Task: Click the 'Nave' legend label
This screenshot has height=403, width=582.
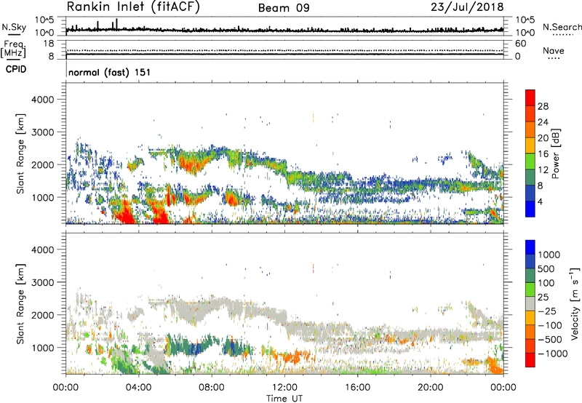Action: coord(554,51)
